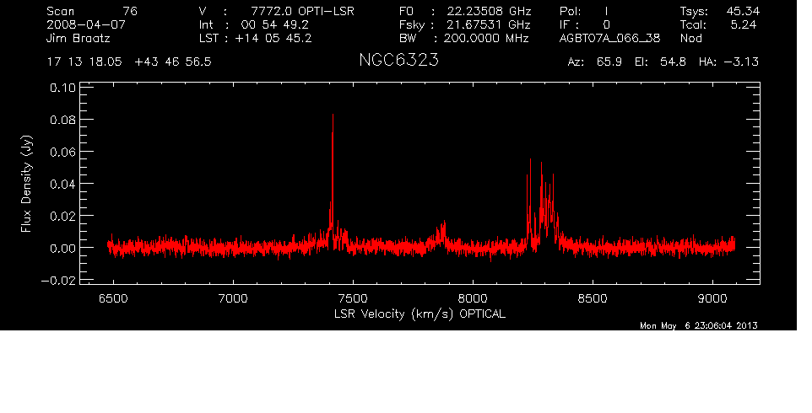Click the LSR Velocity (km/s) OPTICAL label
812x413 pixels.
pos(420,314)
